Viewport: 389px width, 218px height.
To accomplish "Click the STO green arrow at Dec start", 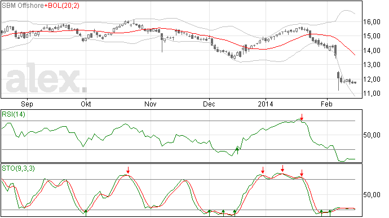I will pyautogui.click(x=209, y=213).
